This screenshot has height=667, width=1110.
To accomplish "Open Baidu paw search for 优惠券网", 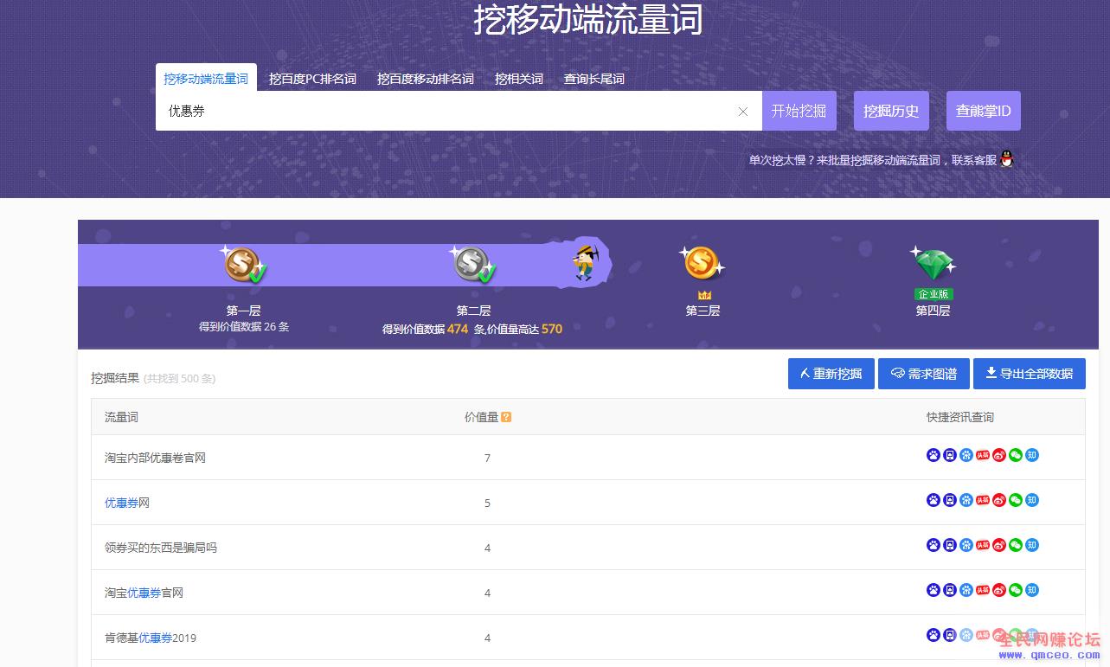I will (x=933, y=500).
